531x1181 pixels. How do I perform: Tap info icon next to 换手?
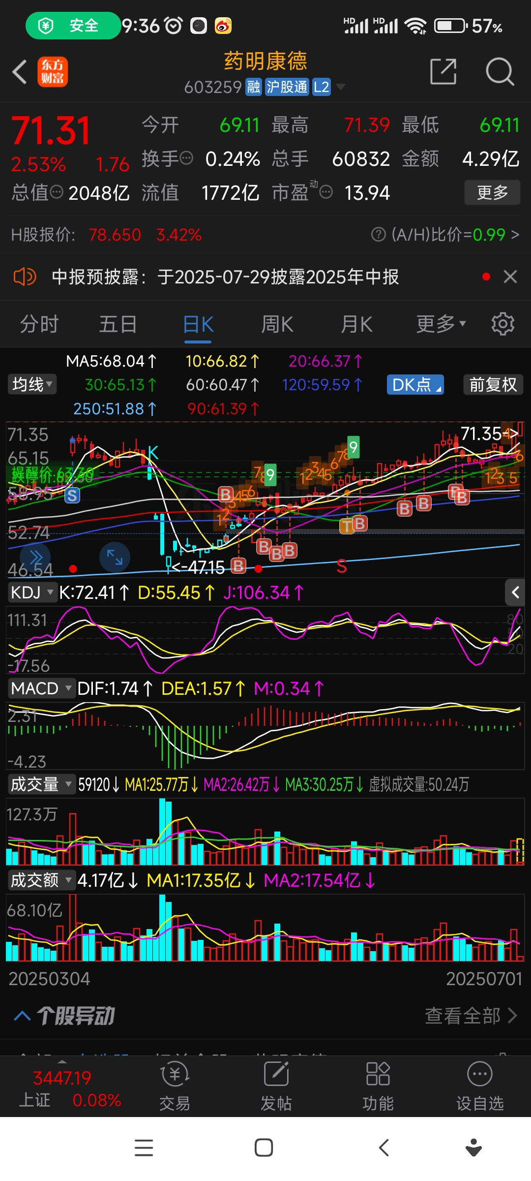click(186, 158)
